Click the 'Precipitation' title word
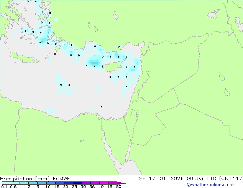 [x=16, y=179]
